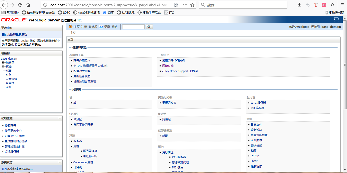Image resolution: width=347 pixels, height=173 pixels.
Task: Collapse the 系统状态 panel
Action: tap(60, 162)
